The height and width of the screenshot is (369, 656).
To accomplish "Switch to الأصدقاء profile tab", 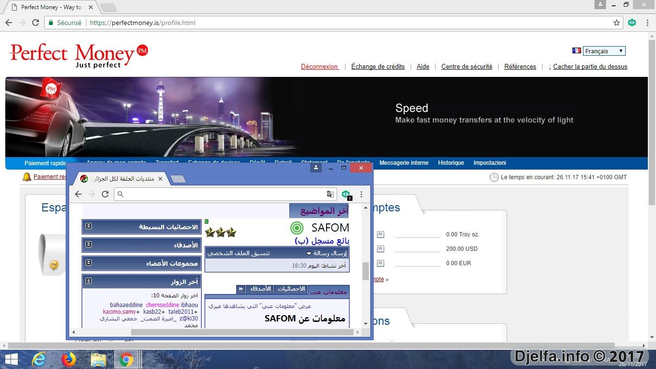I will (260, 289).
